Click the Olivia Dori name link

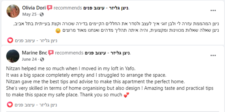pyautogui.click(x=34, y=8)
